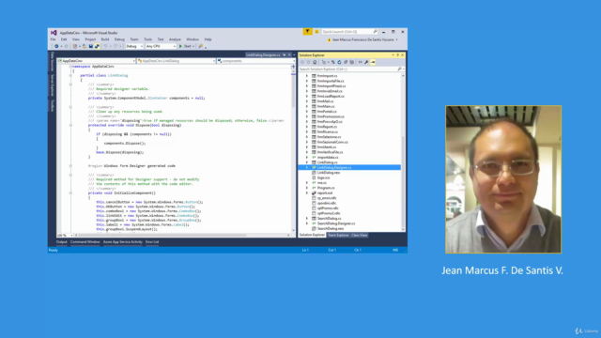Open the Help menu
601x338 pixels.
click(208, 39)
